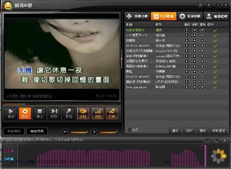Screen dimensions: 231x169
Task: Skip to next song with 切歌 button
Action: coord(54,113)
